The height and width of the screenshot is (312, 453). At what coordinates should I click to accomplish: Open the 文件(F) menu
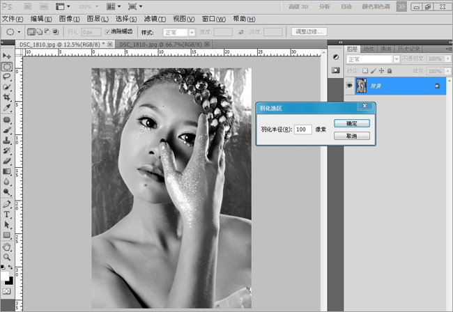tap(13, 19)
